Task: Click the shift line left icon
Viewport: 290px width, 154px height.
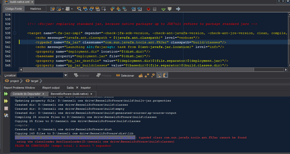Action: (x=134, y=9)
